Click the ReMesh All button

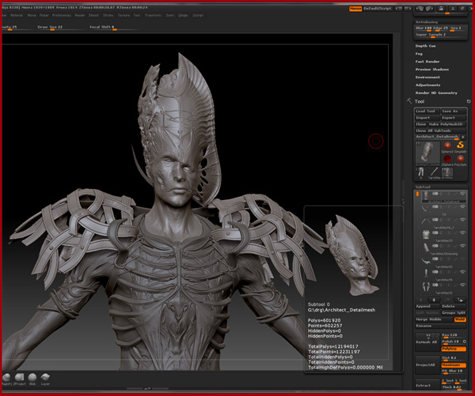[427, 342]
